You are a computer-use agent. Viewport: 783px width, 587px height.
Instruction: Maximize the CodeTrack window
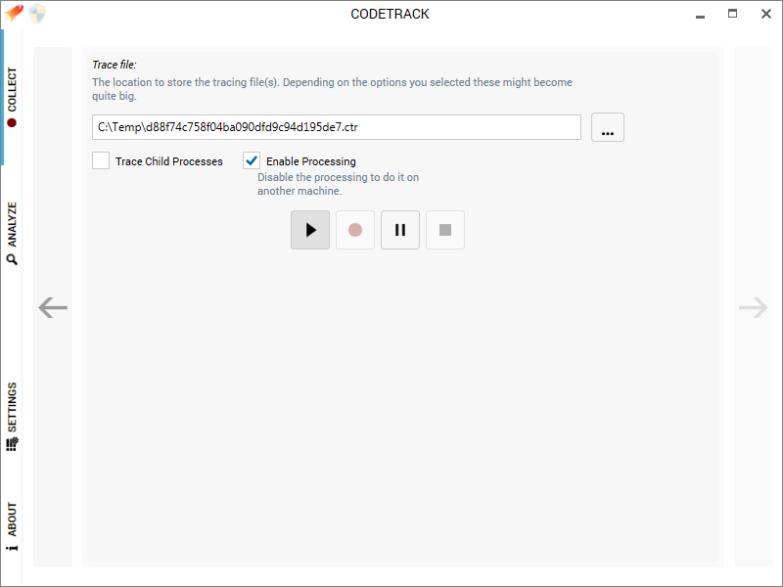pos(732,14)
